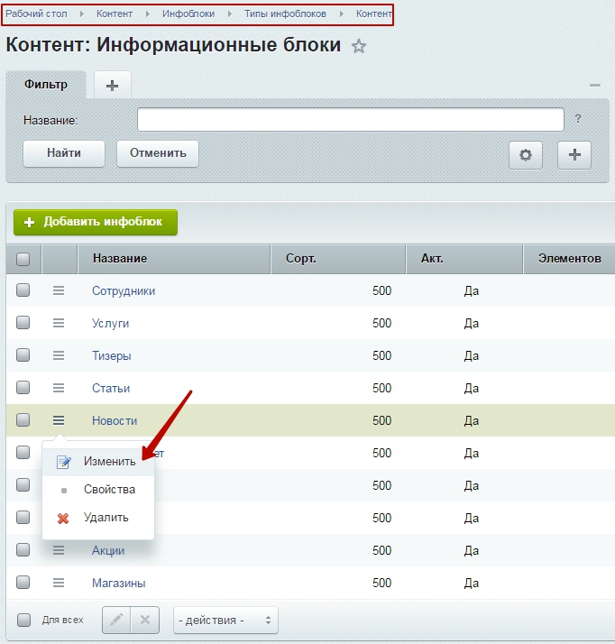This screenshot has height=644, width=615.
Task: Toggle the select-all checkbox in table header
Action: click(23, 259)
